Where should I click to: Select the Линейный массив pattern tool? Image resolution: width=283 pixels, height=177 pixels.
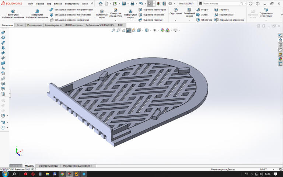[x=189, y=13]
